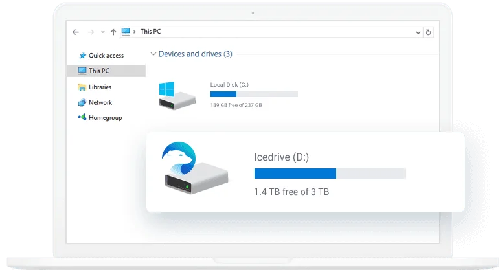
Task: Click '189 GB free of 237 GB' text
Action: pos(236,105)
